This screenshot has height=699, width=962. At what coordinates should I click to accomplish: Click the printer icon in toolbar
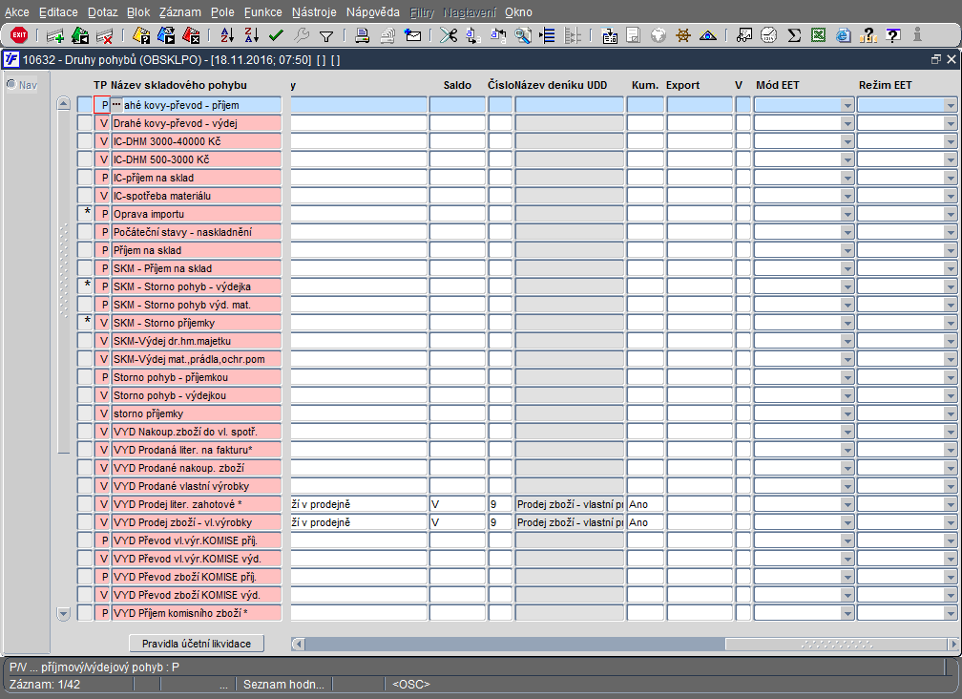pyautogui.click(x=363, y=35)
